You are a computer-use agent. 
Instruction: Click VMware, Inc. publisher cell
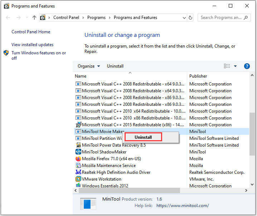(202, 179)
